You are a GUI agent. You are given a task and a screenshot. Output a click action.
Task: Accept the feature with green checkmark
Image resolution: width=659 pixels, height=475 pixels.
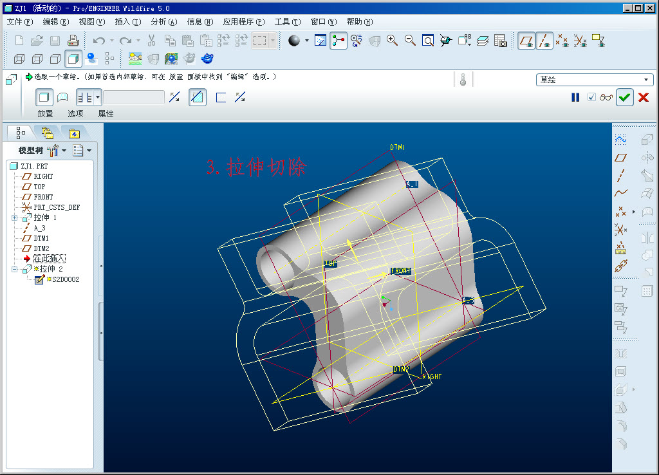tap(624, 98)
